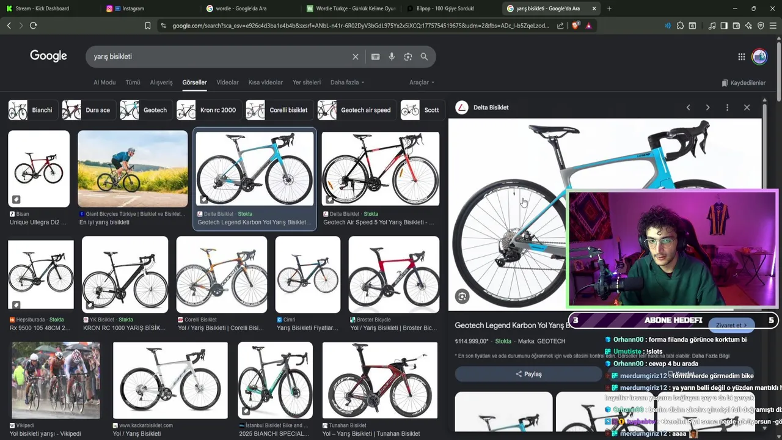Switch to the 'Videolar' tab

tap(227, 82)
